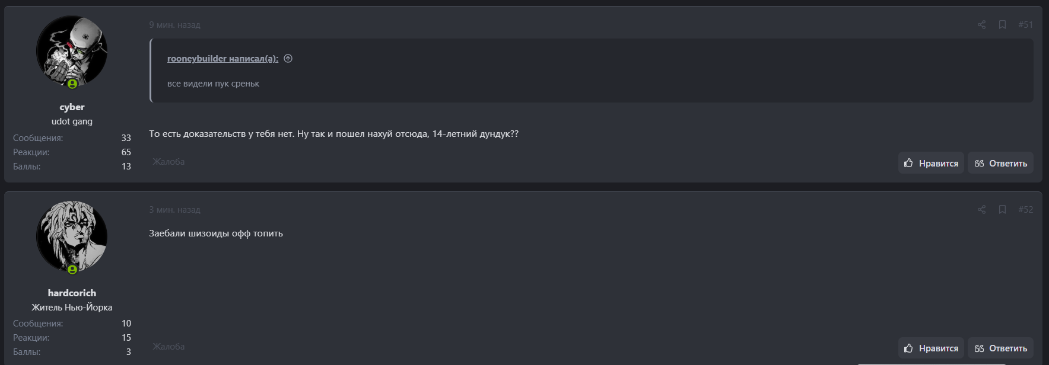The height and width of the screenshot is (365, 1049).
Task: Report cyber's post via Жалоба
Action: click(x=169, y=161)
